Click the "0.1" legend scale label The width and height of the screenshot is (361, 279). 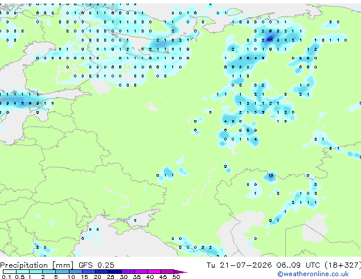(6, 277)
